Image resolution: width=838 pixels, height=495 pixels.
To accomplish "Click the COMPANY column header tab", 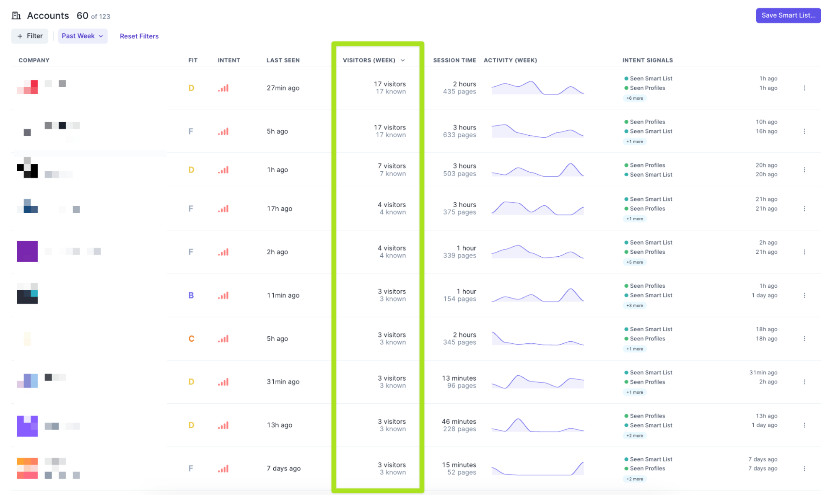I will pos(33,59).
